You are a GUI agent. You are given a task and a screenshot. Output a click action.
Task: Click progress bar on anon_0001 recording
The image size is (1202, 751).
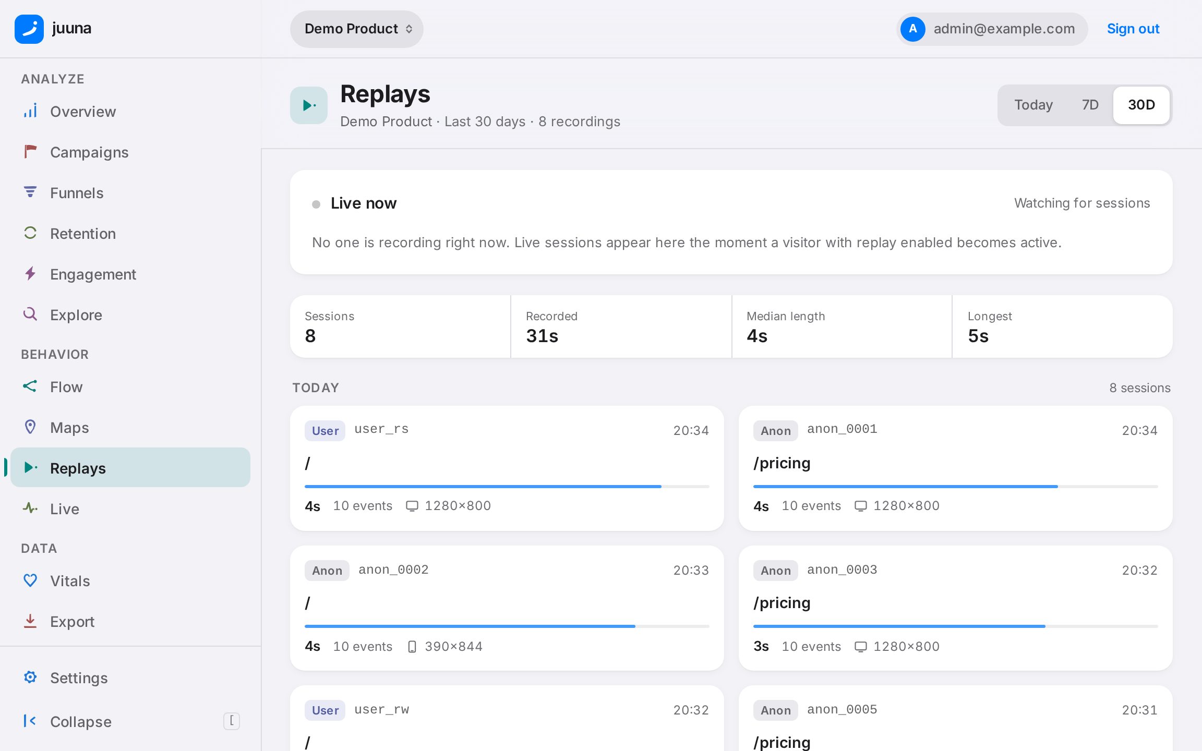(x=956, y=487)
